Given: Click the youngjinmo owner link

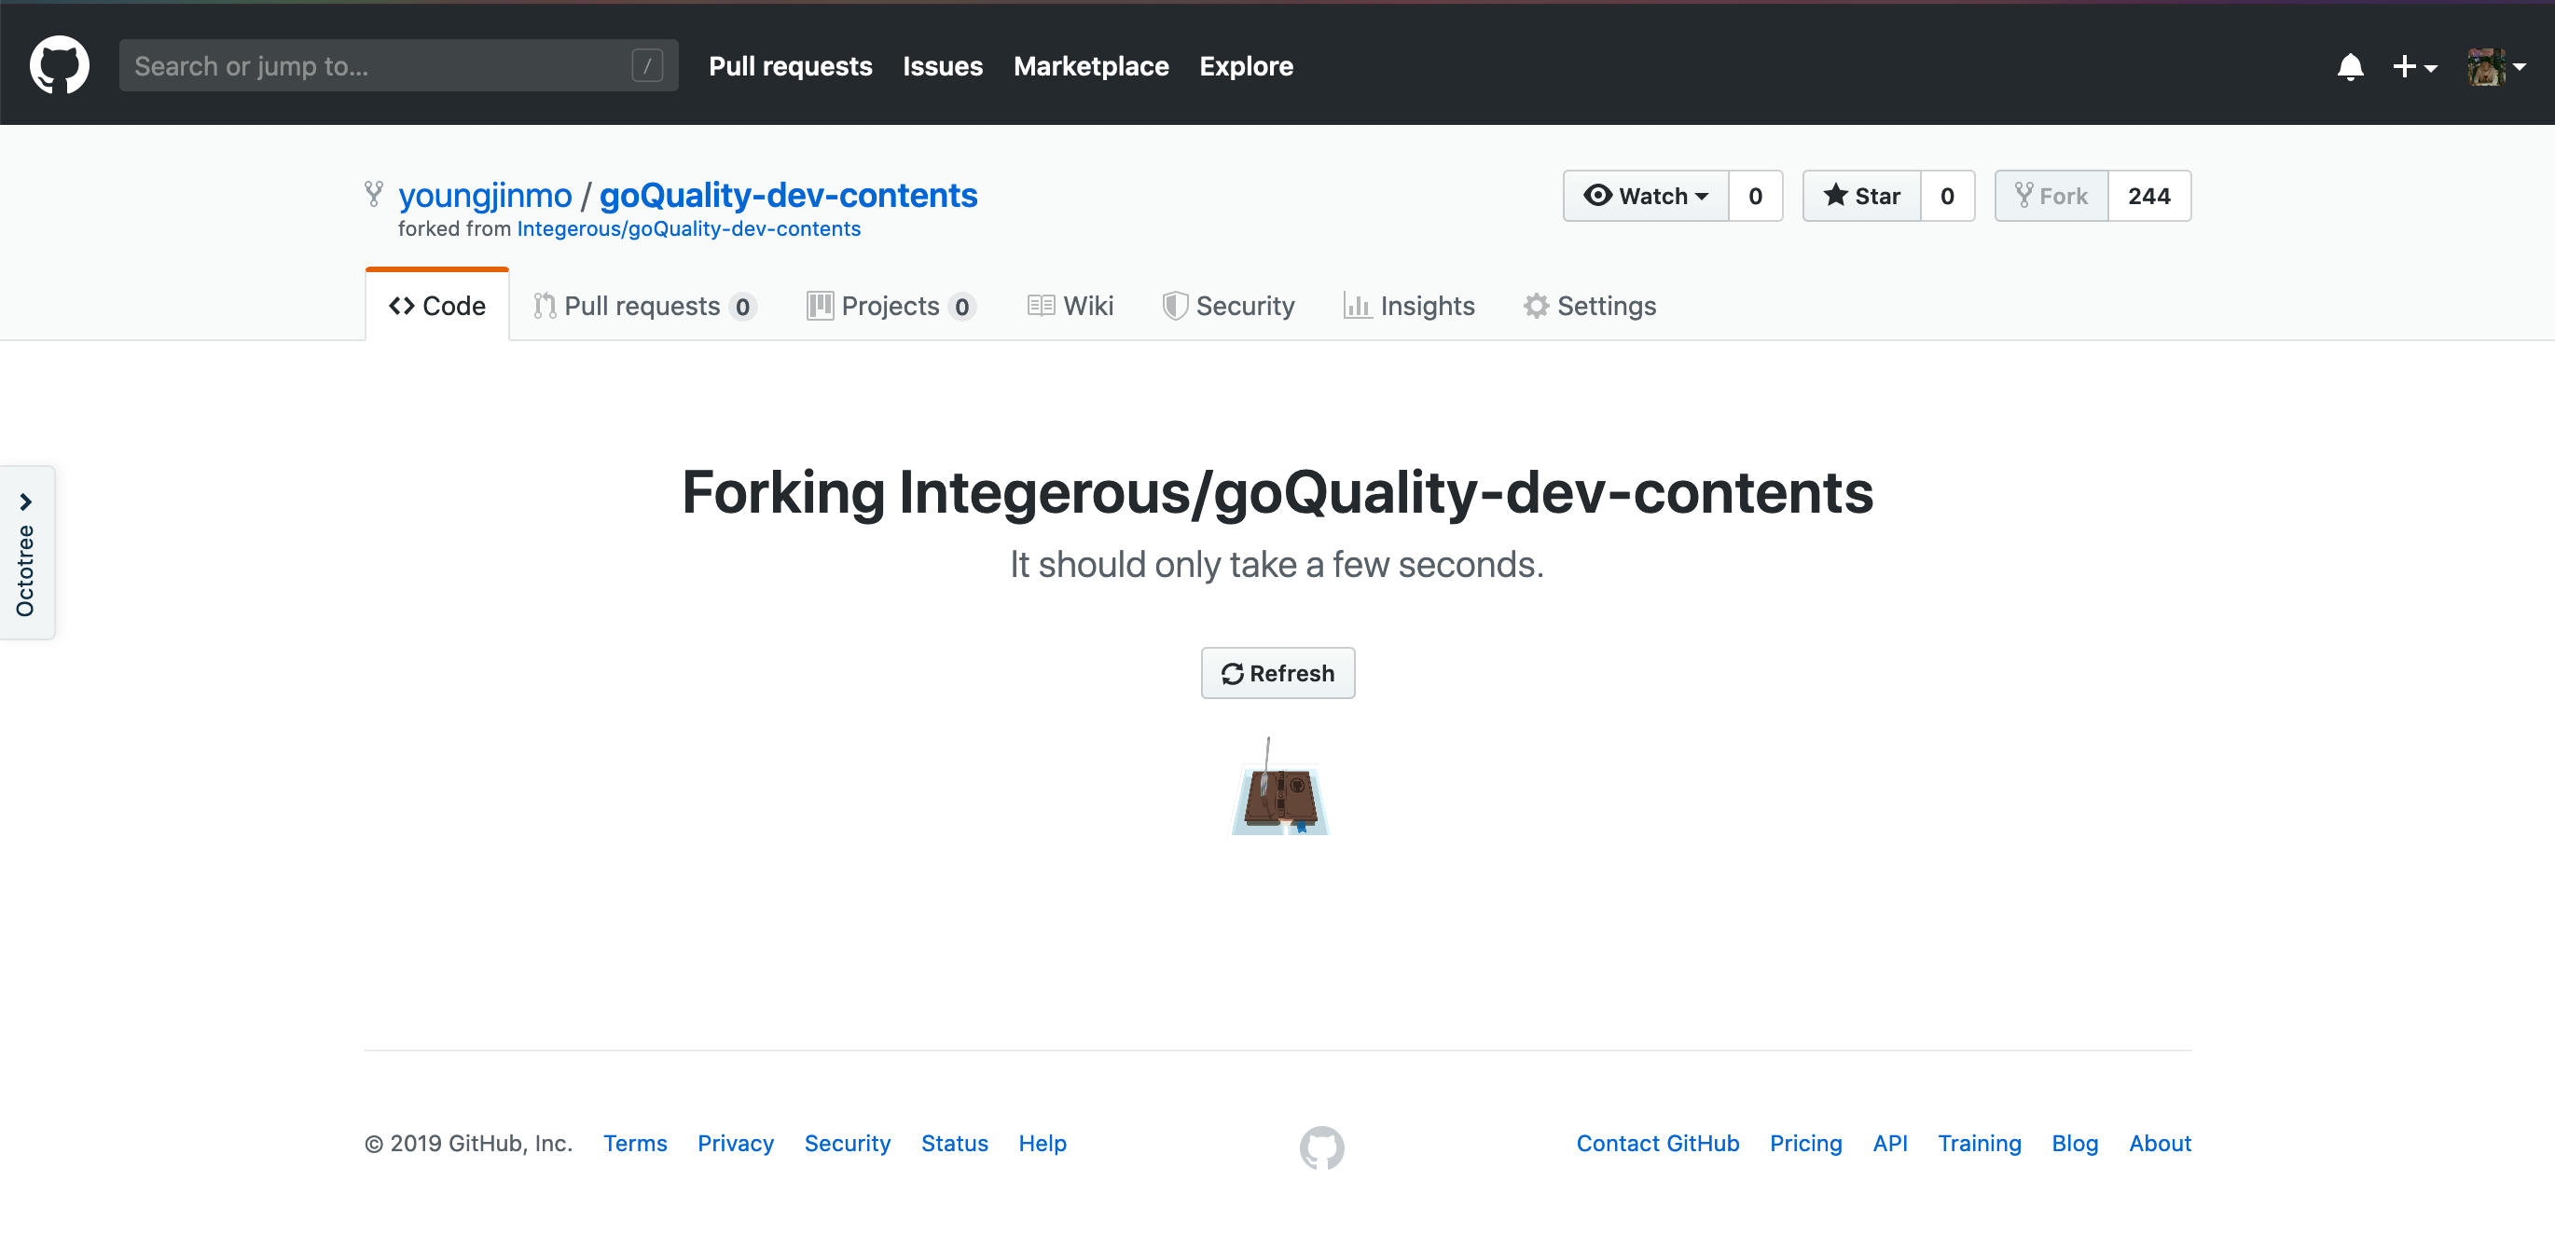Looking at the screenshot, I should (484, 195).
